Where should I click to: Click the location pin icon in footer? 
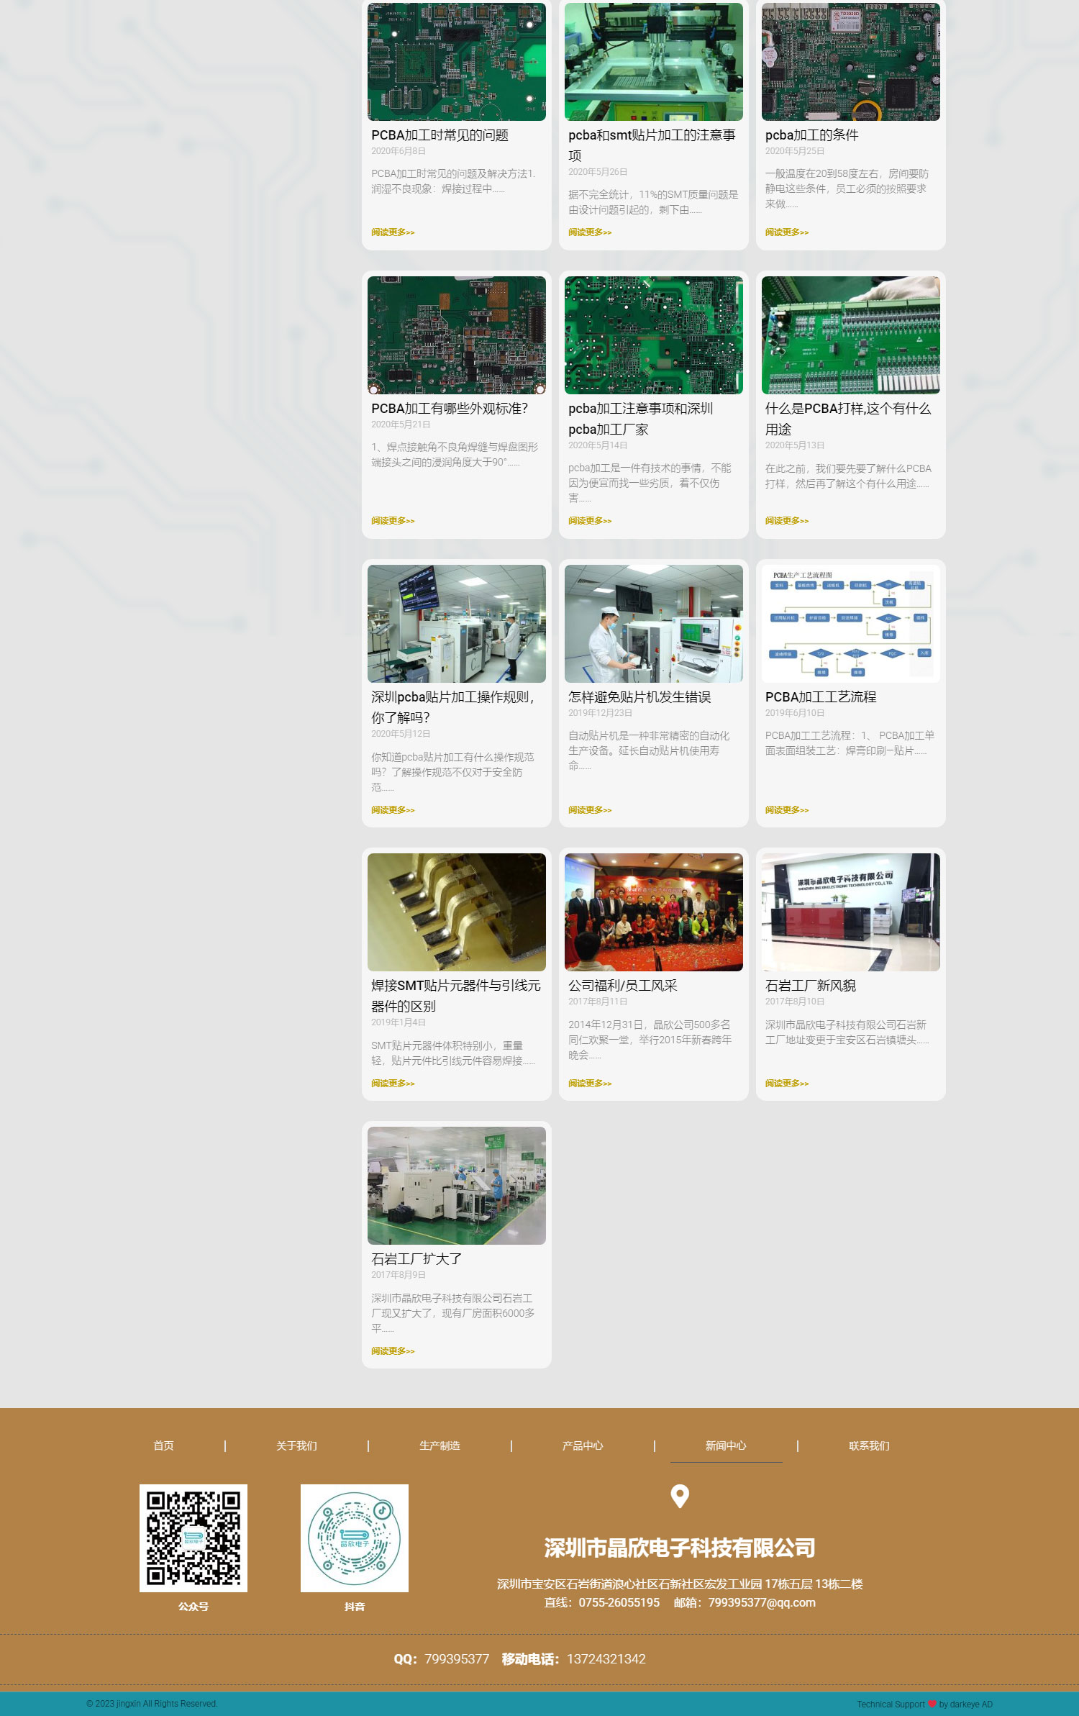(679, 1496)
